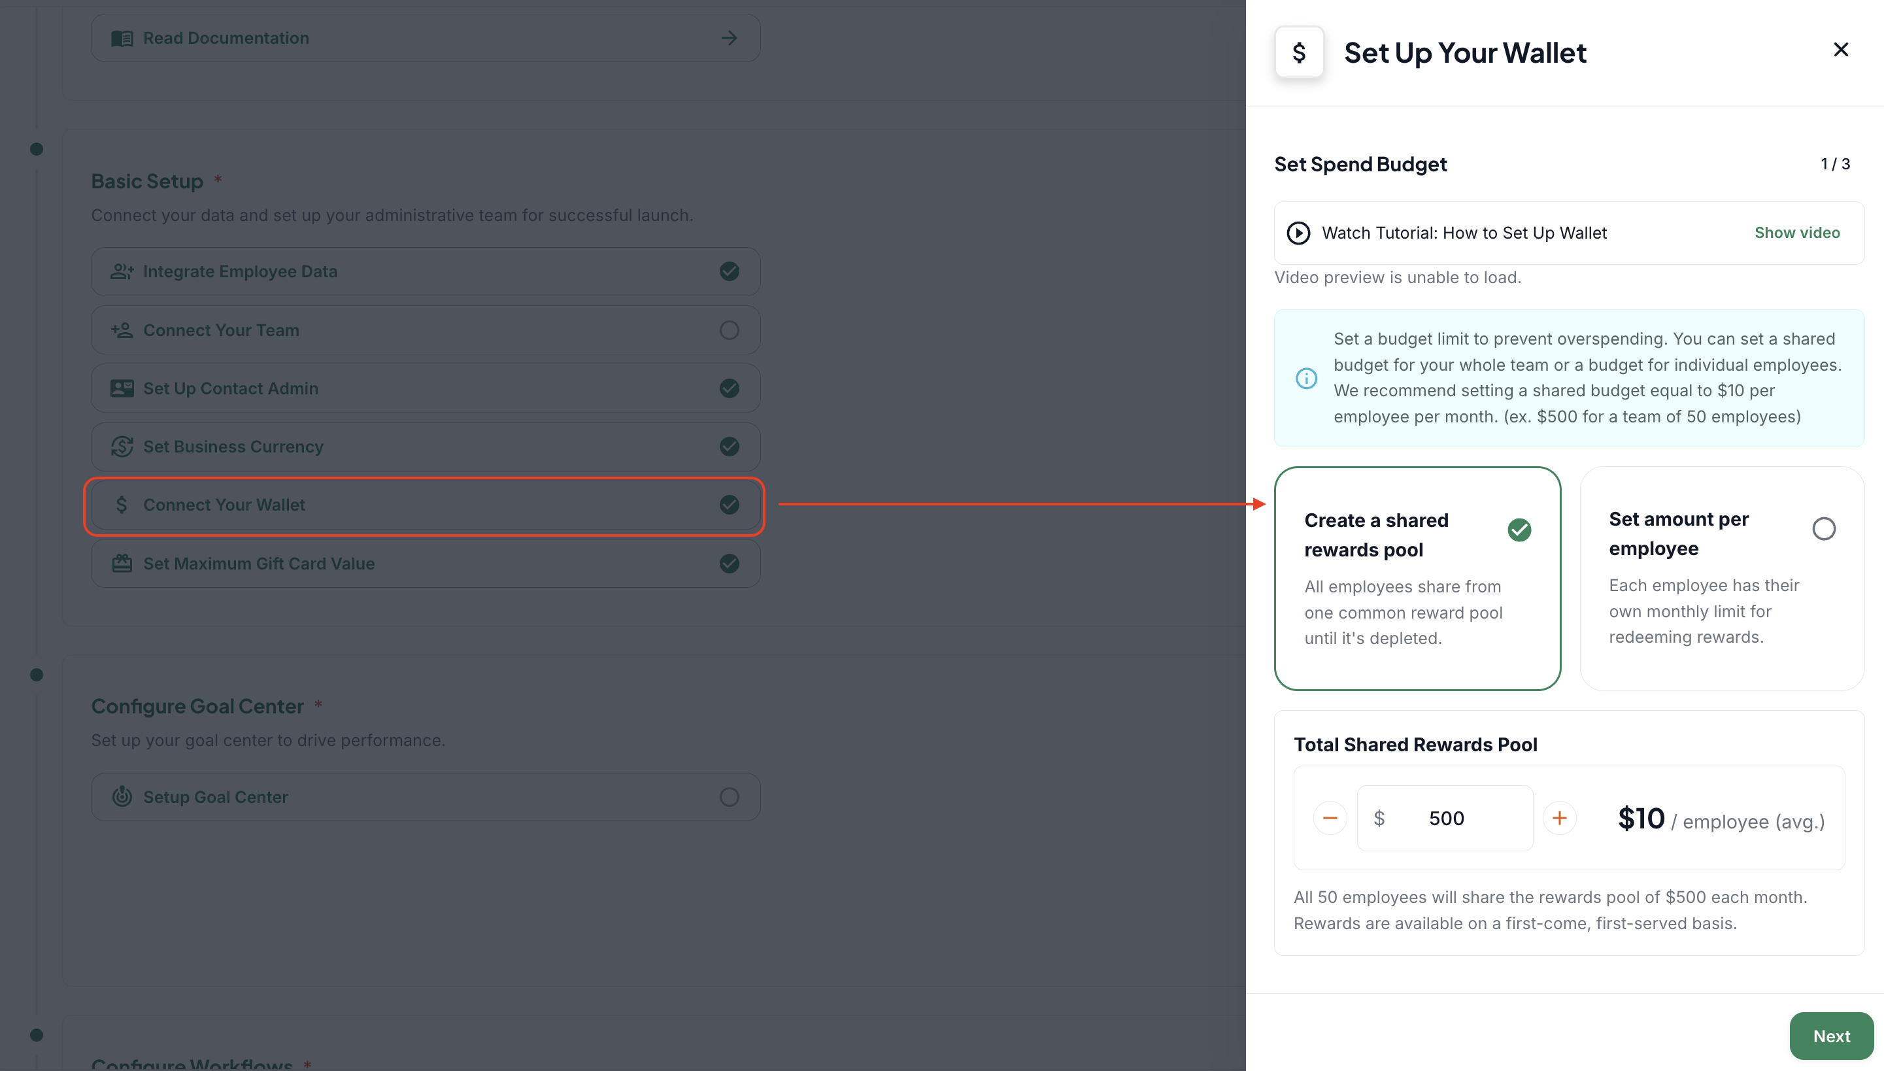Click the minus icon to decrease rewards pool
Screen dimensions: 1884x1071
[x=1330, y=818]
